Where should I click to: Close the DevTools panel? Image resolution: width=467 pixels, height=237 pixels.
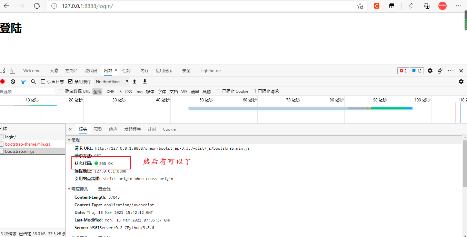tap(461, 71)
